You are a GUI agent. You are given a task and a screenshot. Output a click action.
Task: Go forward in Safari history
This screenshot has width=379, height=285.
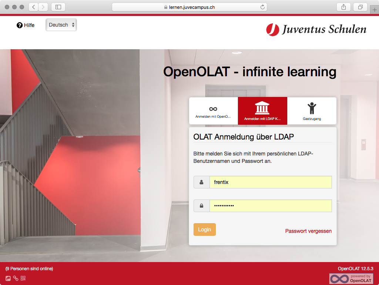click(43, 7)
